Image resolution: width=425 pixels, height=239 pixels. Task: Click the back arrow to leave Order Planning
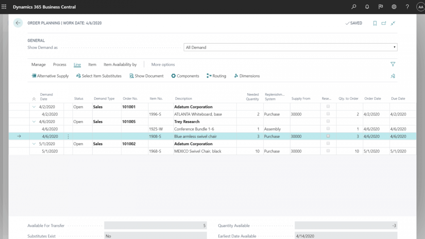(x=18, y=23)
